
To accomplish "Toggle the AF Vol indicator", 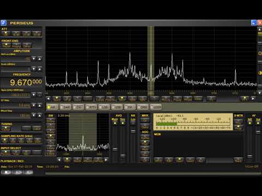I will click(x=258, y=123).
